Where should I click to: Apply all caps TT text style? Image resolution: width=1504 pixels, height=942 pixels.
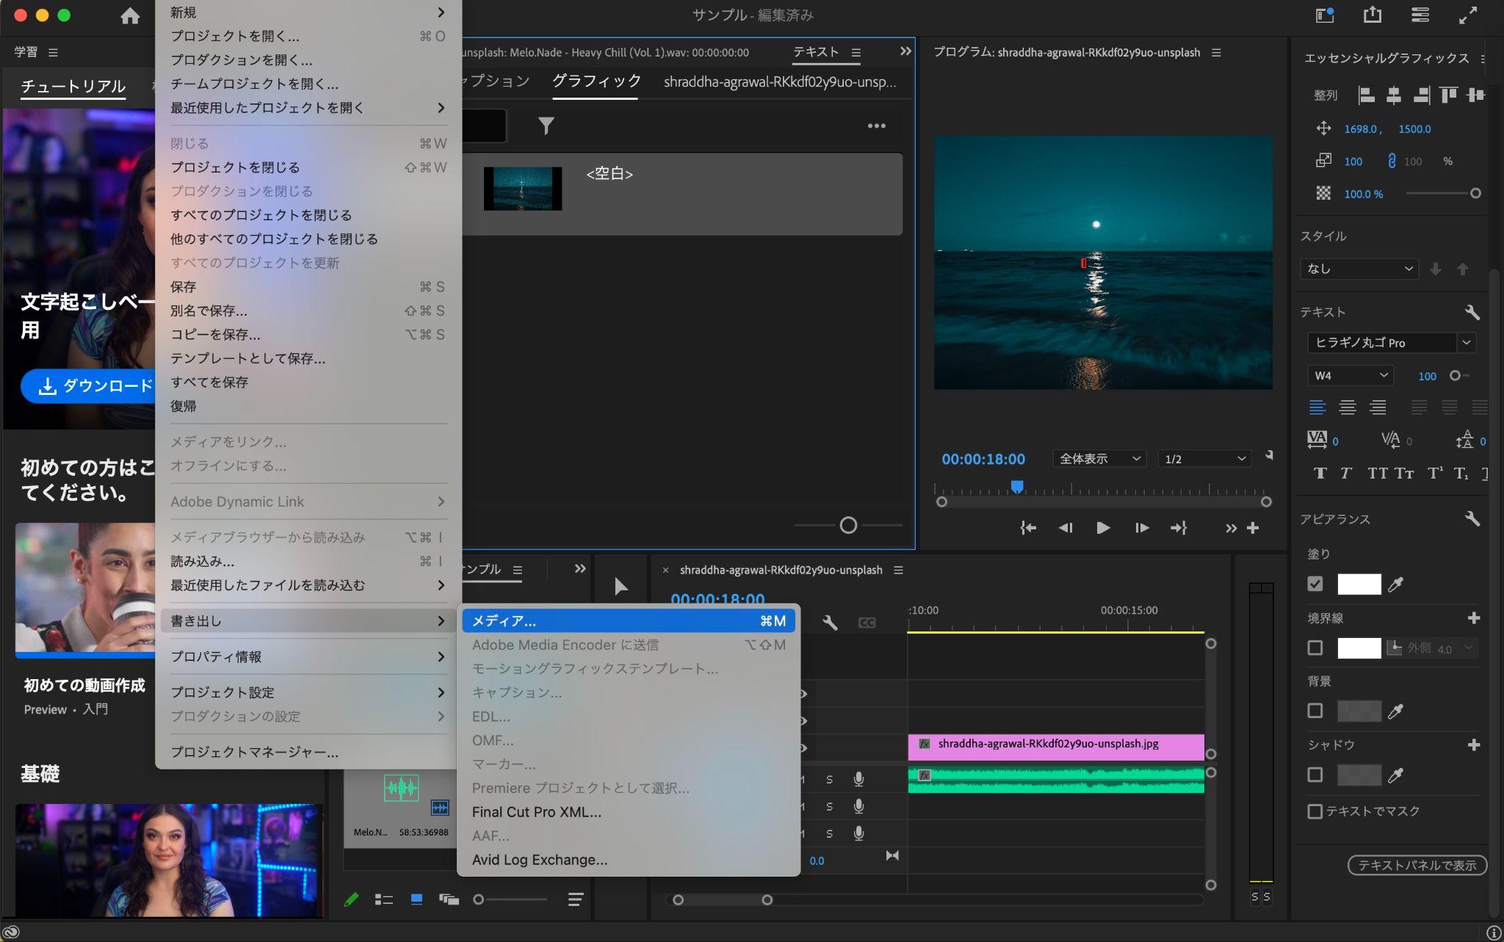coord(1377,473)
